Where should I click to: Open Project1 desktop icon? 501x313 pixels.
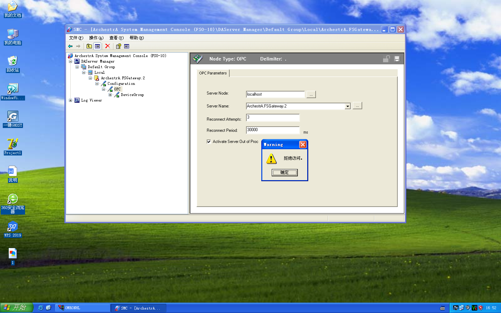pyautogui.click(x=13, y=146)
